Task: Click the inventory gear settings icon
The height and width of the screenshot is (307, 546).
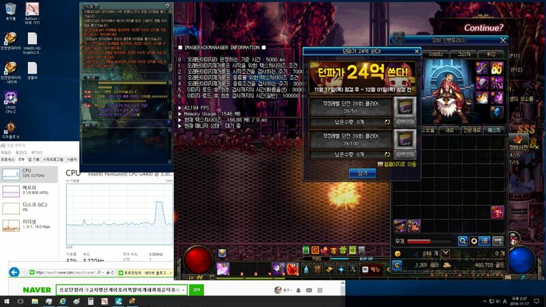Action: coord(474,241)
